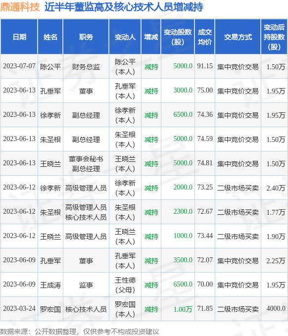The width and height of the screenshot is (288, 336).
Task: Click the average price 72.67
Action: [205, 211]
